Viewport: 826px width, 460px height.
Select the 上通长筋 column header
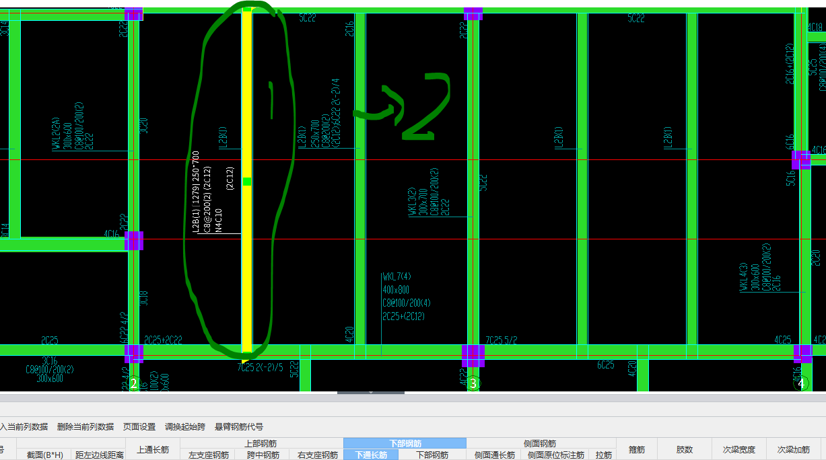tap(153, 449)
